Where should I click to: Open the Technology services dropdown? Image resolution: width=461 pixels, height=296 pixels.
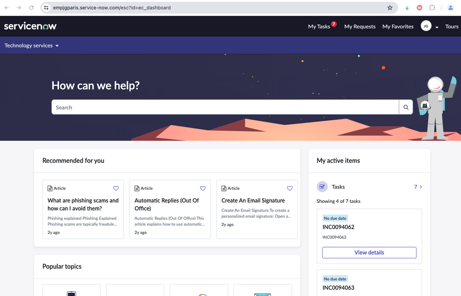[31, 45]
